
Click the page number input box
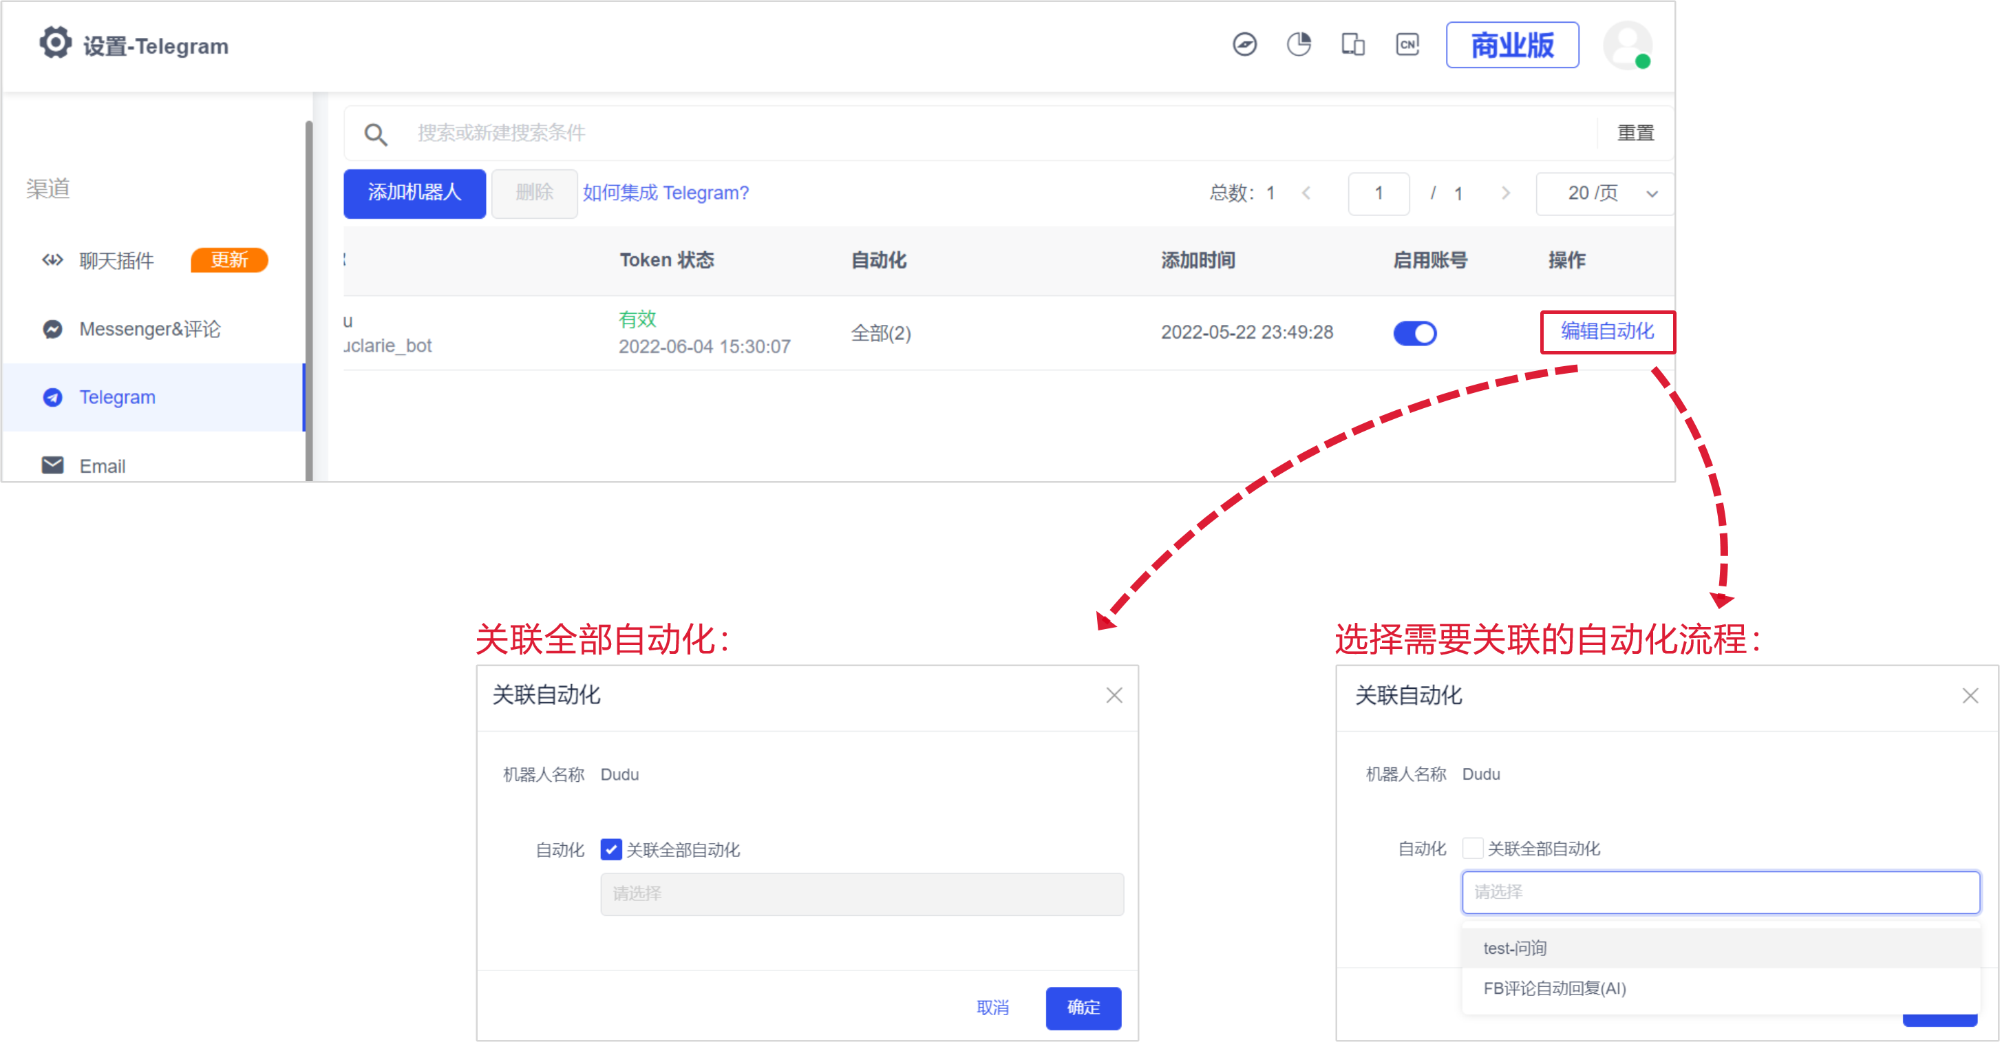point(1379,193)
